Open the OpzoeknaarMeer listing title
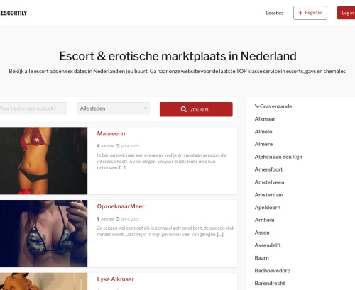This screenshot has width=355, height=290. coord(121,206)
